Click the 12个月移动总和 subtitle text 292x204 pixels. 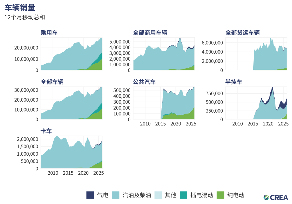[x=25, y=17]
